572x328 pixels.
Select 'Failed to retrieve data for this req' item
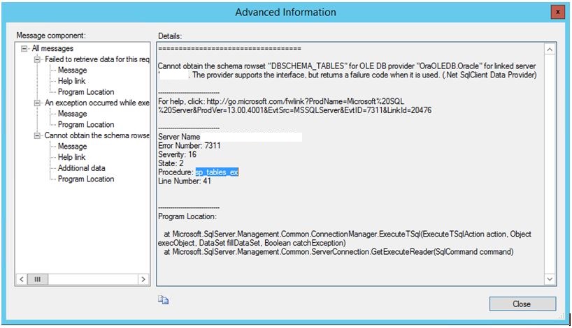(97, 59)
